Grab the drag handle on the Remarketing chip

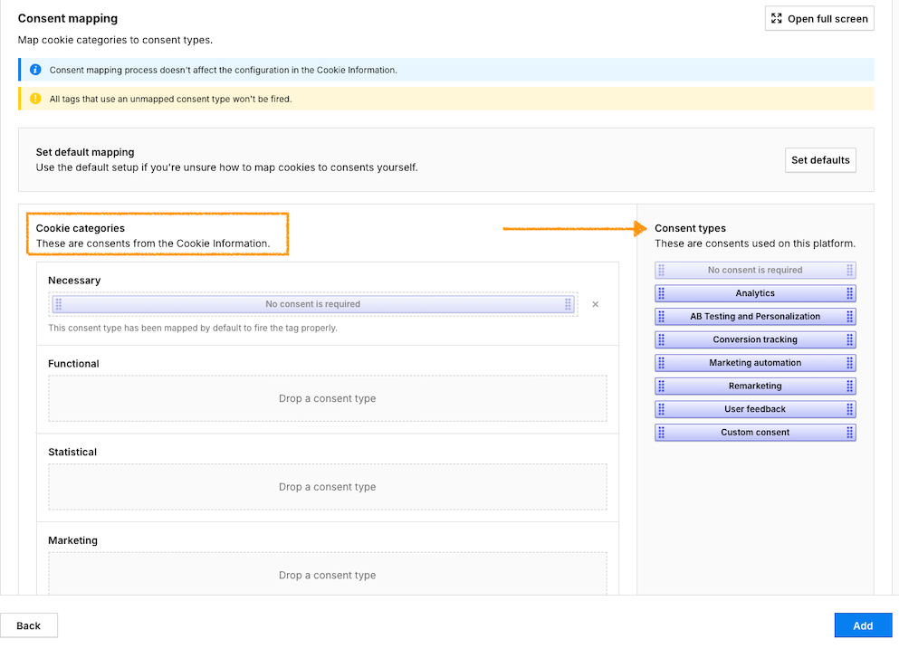660,386
